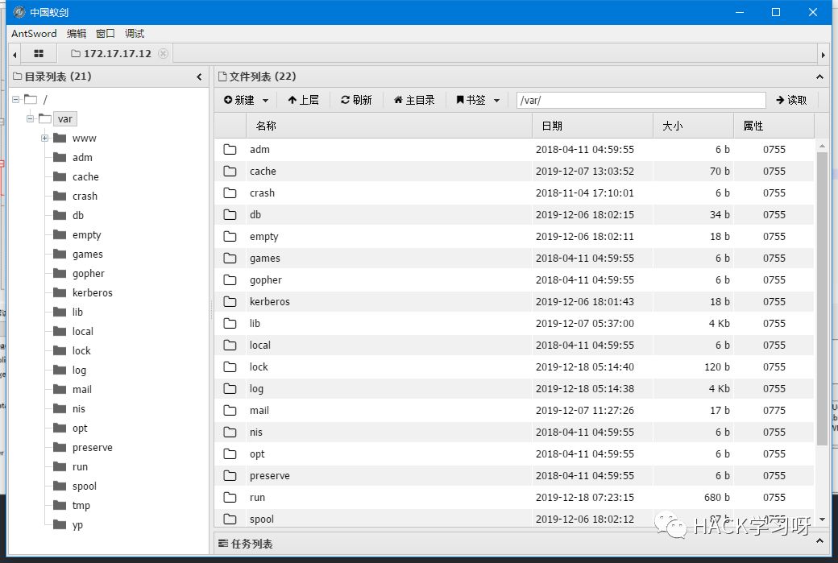Viewport: 838px width, 563px height.
Task: Select the adm folder in tree
Action: [x=82, y=158]
